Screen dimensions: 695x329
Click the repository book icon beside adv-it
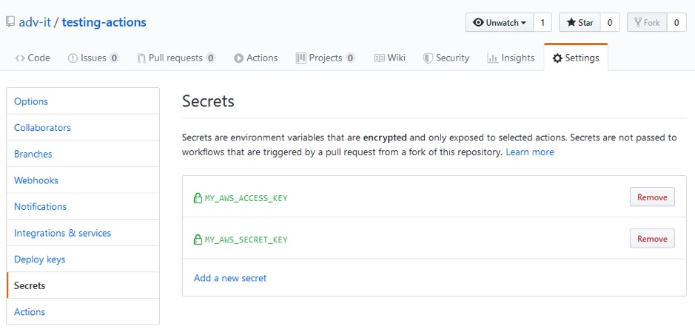point(10,22)
